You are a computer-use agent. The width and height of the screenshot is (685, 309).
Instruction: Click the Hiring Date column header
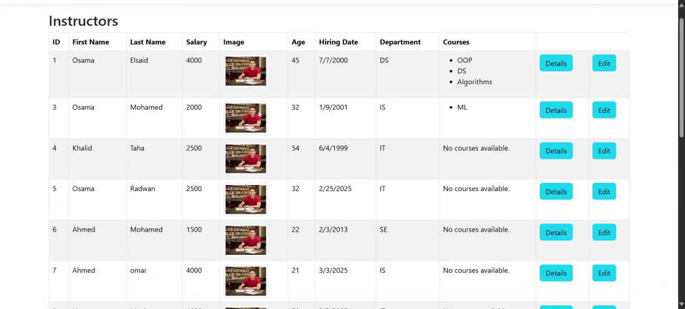tap(338, 42)
